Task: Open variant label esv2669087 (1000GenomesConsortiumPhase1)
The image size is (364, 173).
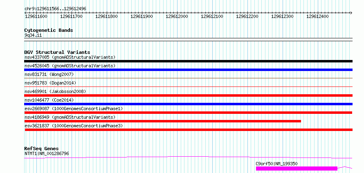Action: click(x=74, y=109)
